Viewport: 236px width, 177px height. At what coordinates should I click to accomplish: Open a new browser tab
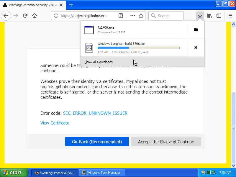point(71,5)
